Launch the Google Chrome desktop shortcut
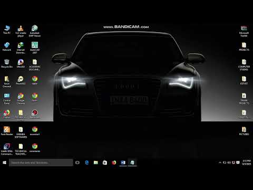 click(21, 99)
